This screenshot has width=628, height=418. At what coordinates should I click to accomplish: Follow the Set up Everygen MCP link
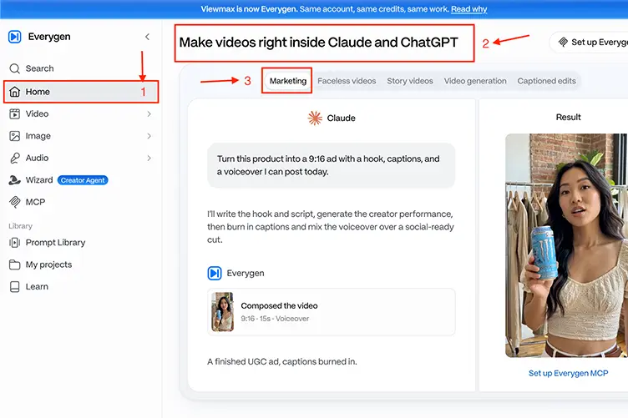[x=569, y=373]
